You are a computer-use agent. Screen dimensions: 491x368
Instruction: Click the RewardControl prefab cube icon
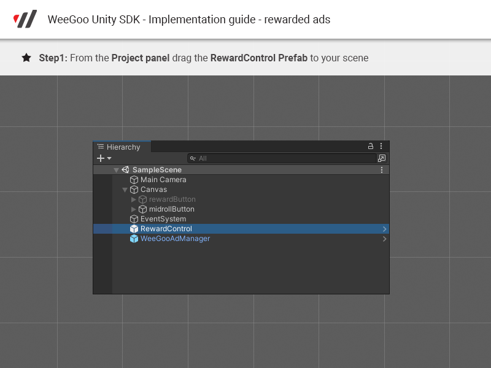coord(134,229)
